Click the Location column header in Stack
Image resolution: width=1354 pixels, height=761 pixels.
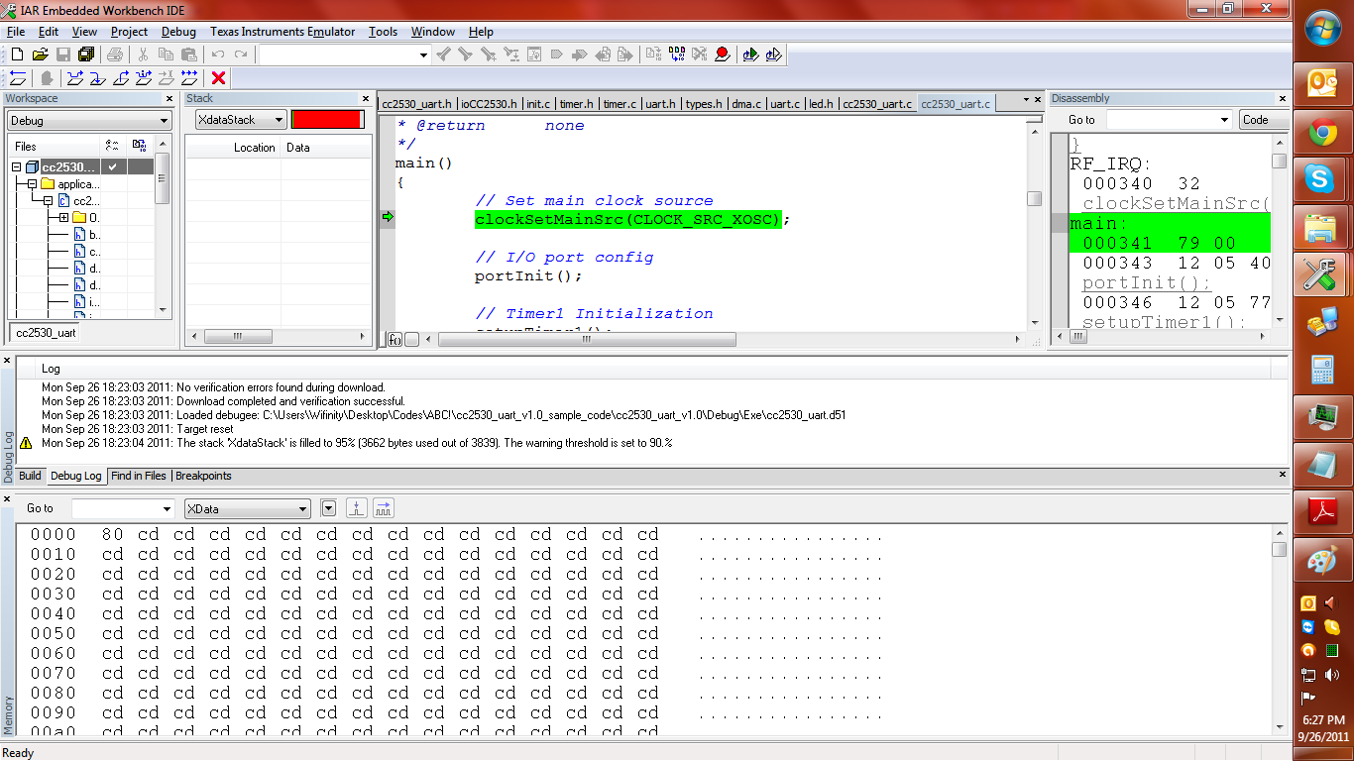(x=255, y=148)
